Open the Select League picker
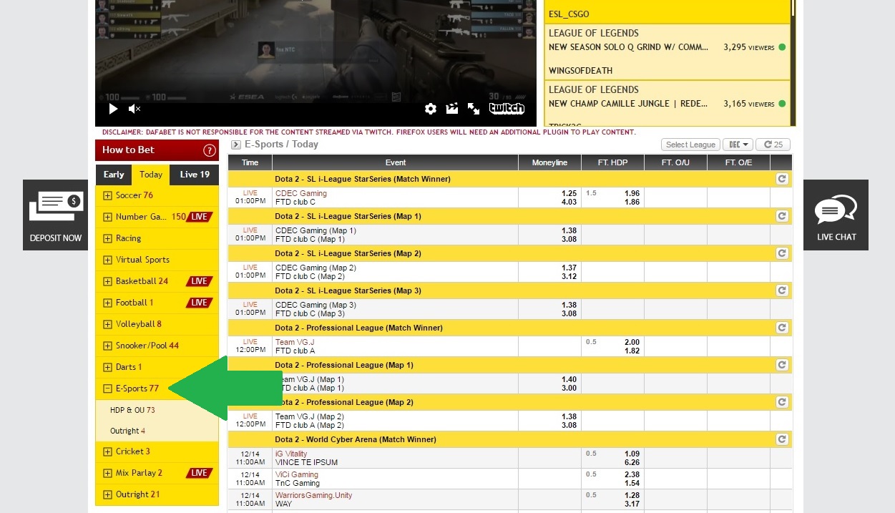 tap(689, 144)
